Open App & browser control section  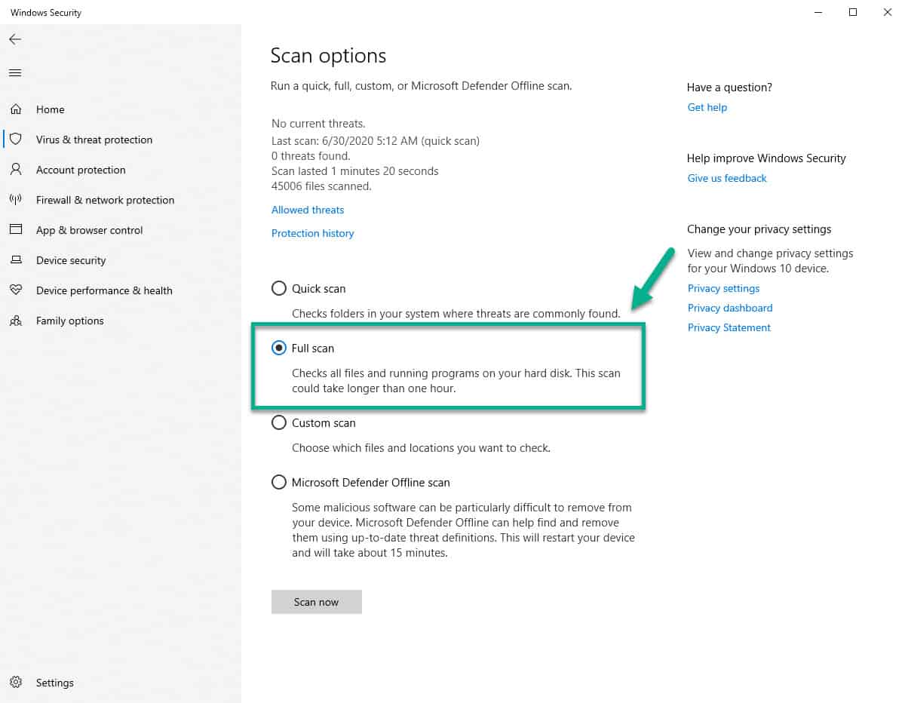coord(89,230)
